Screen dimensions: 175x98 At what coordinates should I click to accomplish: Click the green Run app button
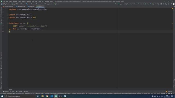coord(139,4)
